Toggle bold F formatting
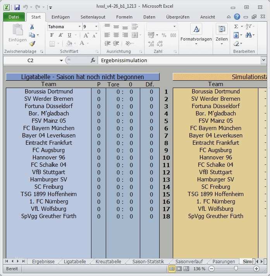The width and height of the screenshot is (270, 276). pyautogui.click(x=52, y=35)
